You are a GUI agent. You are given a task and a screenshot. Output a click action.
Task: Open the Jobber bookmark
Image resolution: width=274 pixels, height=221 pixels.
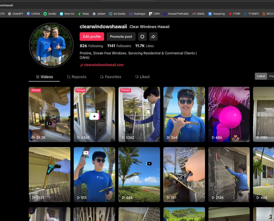(x=99, y=14)
